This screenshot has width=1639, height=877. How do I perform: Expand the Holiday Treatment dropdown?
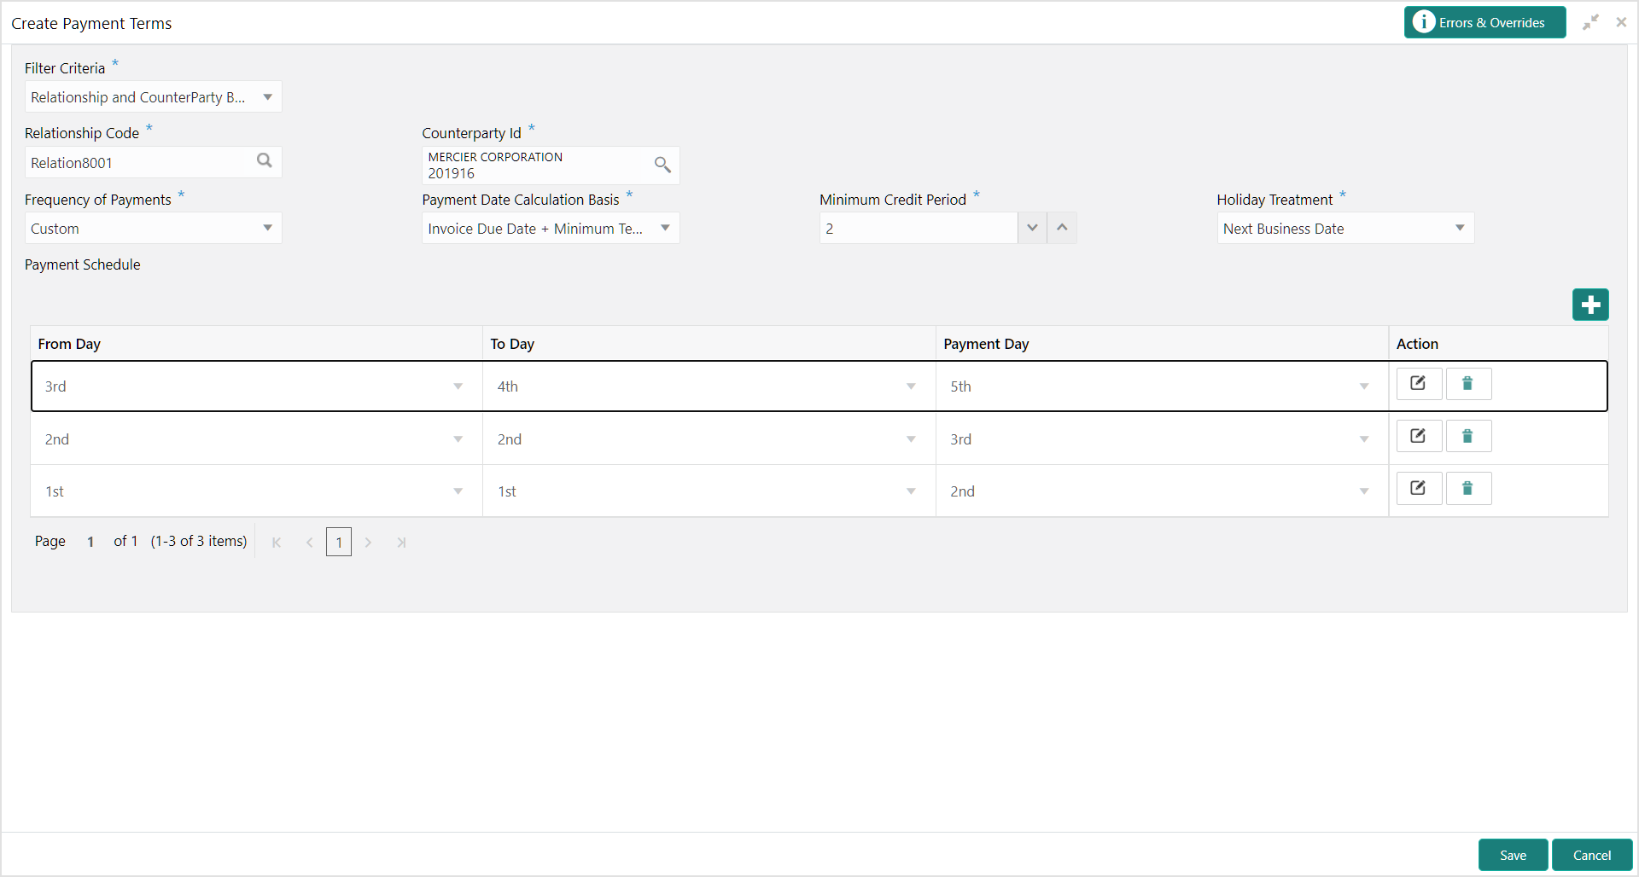point(1345,229)
